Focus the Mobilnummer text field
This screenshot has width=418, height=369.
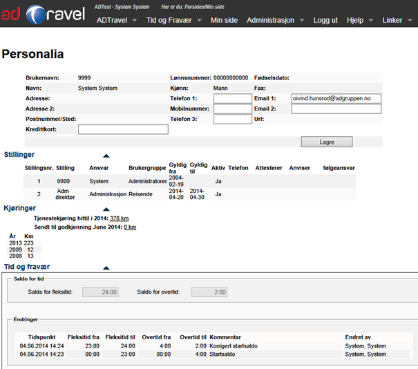click(x=233, y=108)
